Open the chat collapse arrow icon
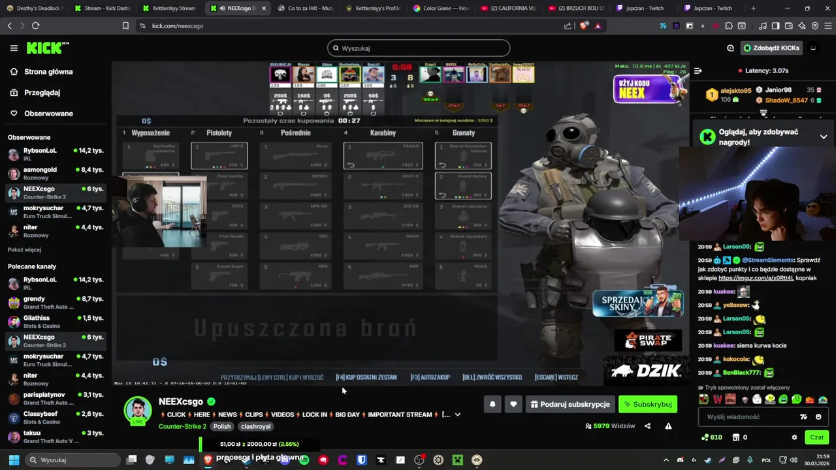 (698, 70)
